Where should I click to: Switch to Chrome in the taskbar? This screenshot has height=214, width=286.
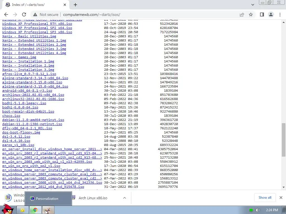coord(35,210)
